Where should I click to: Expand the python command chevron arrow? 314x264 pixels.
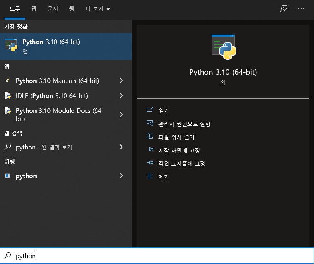[121, 176]
